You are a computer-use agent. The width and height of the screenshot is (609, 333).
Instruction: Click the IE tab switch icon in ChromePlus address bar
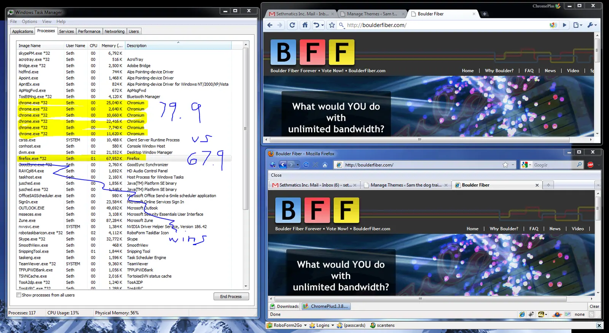(553, 25)
